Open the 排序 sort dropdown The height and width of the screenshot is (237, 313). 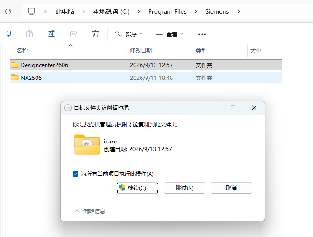pyautogui.click(x=129, y=34)
